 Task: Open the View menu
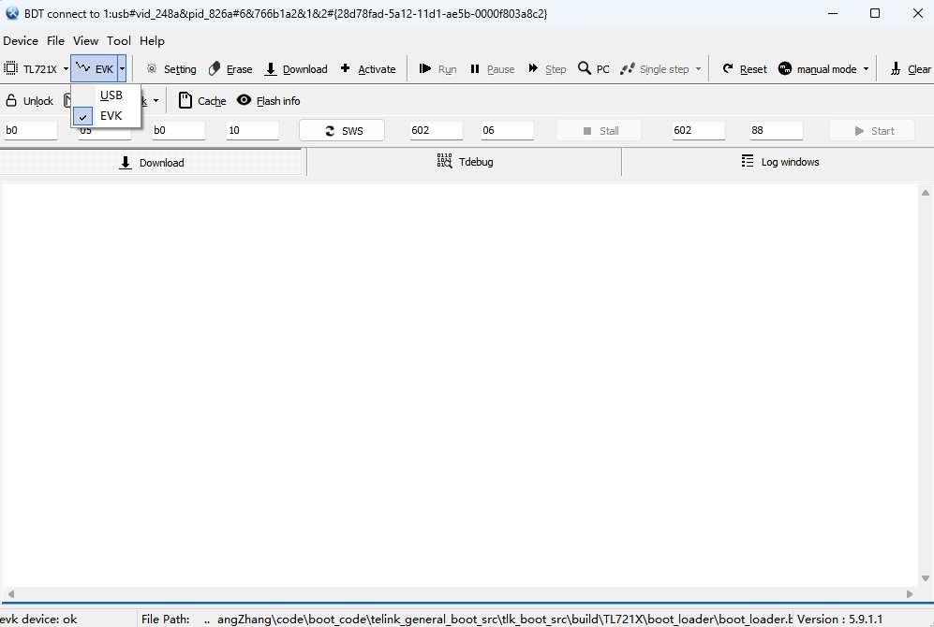(x=86, y=41)
